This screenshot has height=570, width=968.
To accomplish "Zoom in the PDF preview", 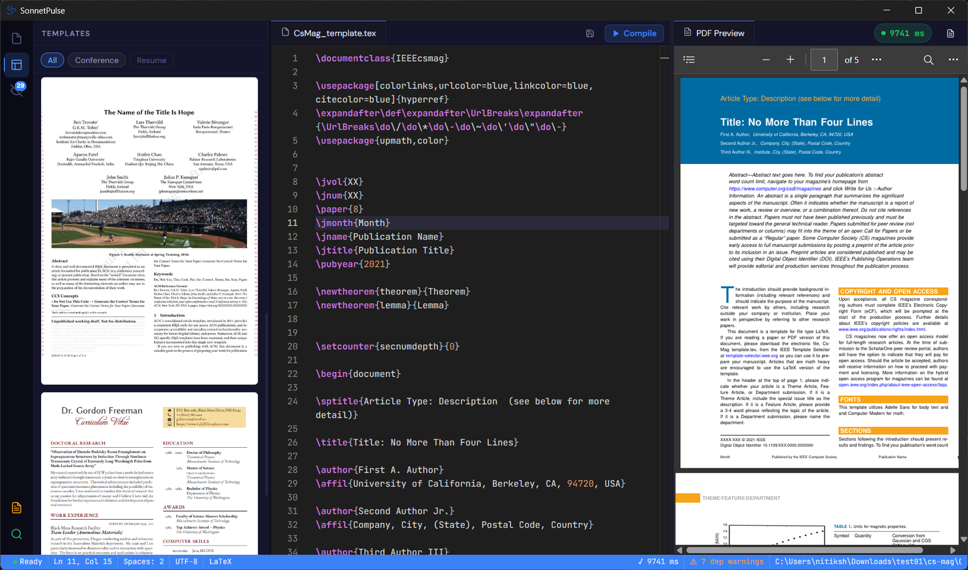I will (790, 59).
